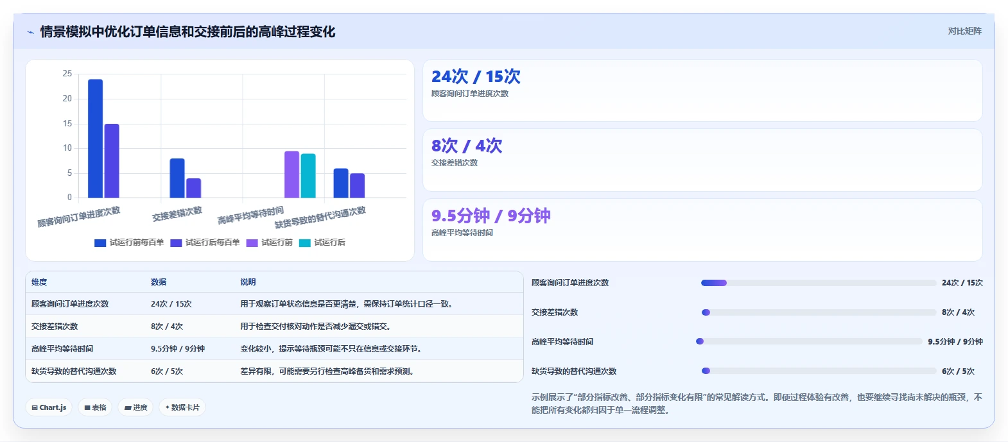Click the x-axis label 缺货导致的替代沟通次数 in chart
Image resolution: width=1008 pixels, height=442 pixels.
[x=320, y=217]
